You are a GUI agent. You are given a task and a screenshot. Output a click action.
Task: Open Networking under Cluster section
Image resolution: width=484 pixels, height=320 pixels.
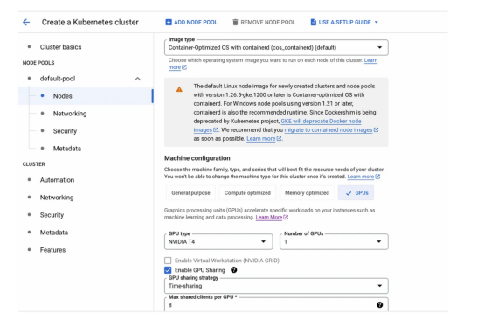(x=57, y=198)
